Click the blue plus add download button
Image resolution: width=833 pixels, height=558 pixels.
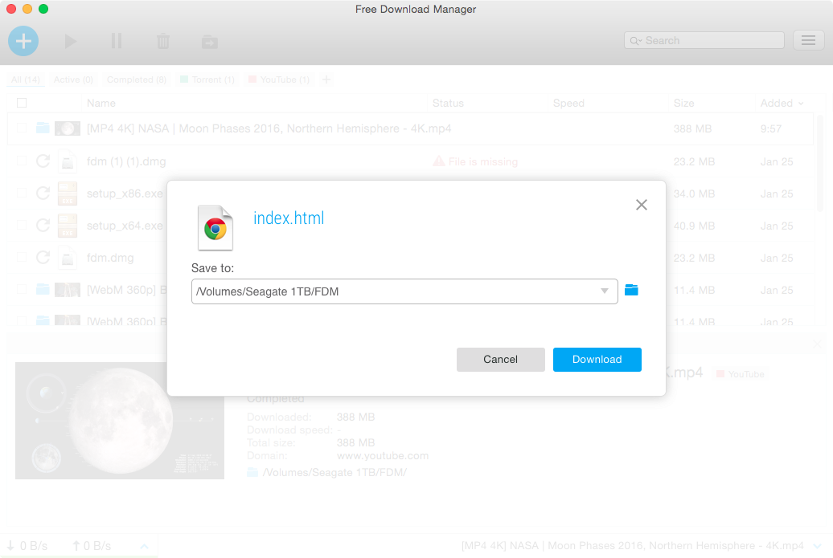point(23,41)
